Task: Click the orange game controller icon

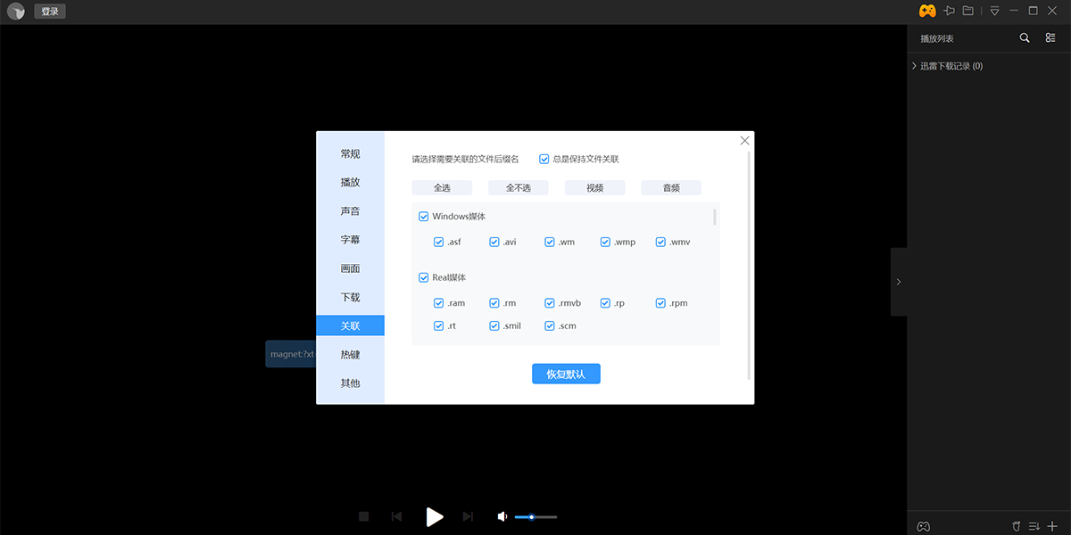Action: point(927,11)
